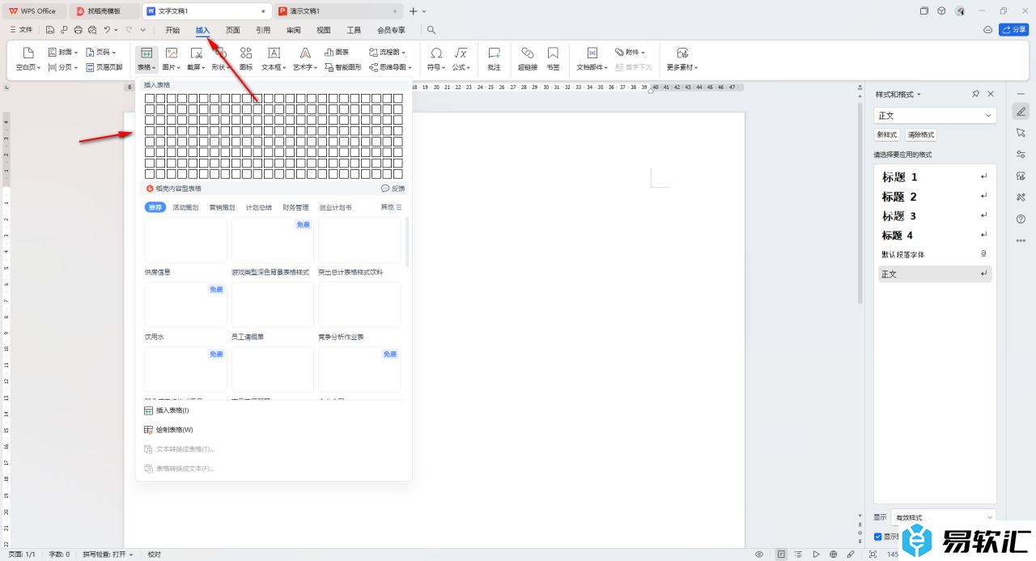
Task: Click the save icon in quick access bar
Action: pyautogui.click(x=50, y=30)
